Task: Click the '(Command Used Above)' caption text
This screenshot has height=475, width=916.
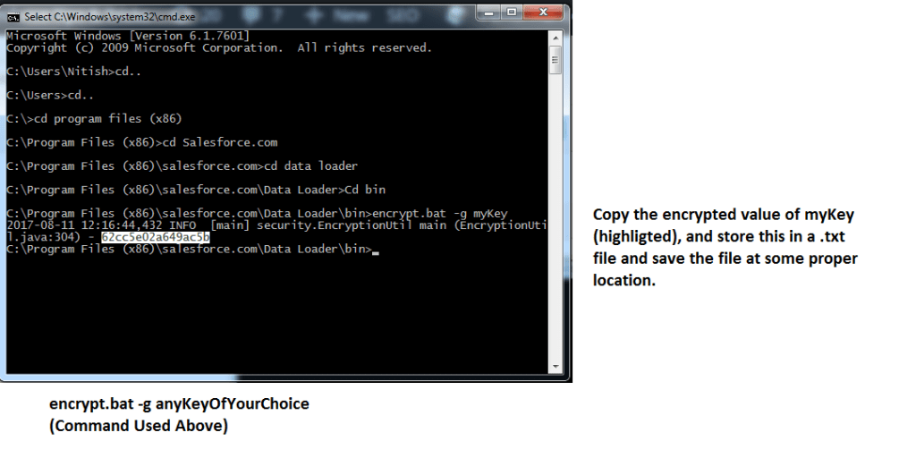Action: coord(139,426)
